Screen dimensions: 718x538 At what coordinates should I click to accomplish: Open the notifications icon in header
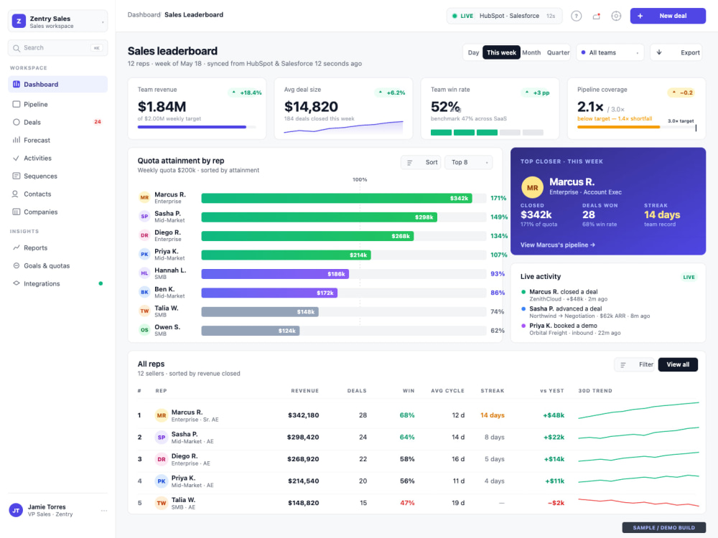click(x=596, y=16)
